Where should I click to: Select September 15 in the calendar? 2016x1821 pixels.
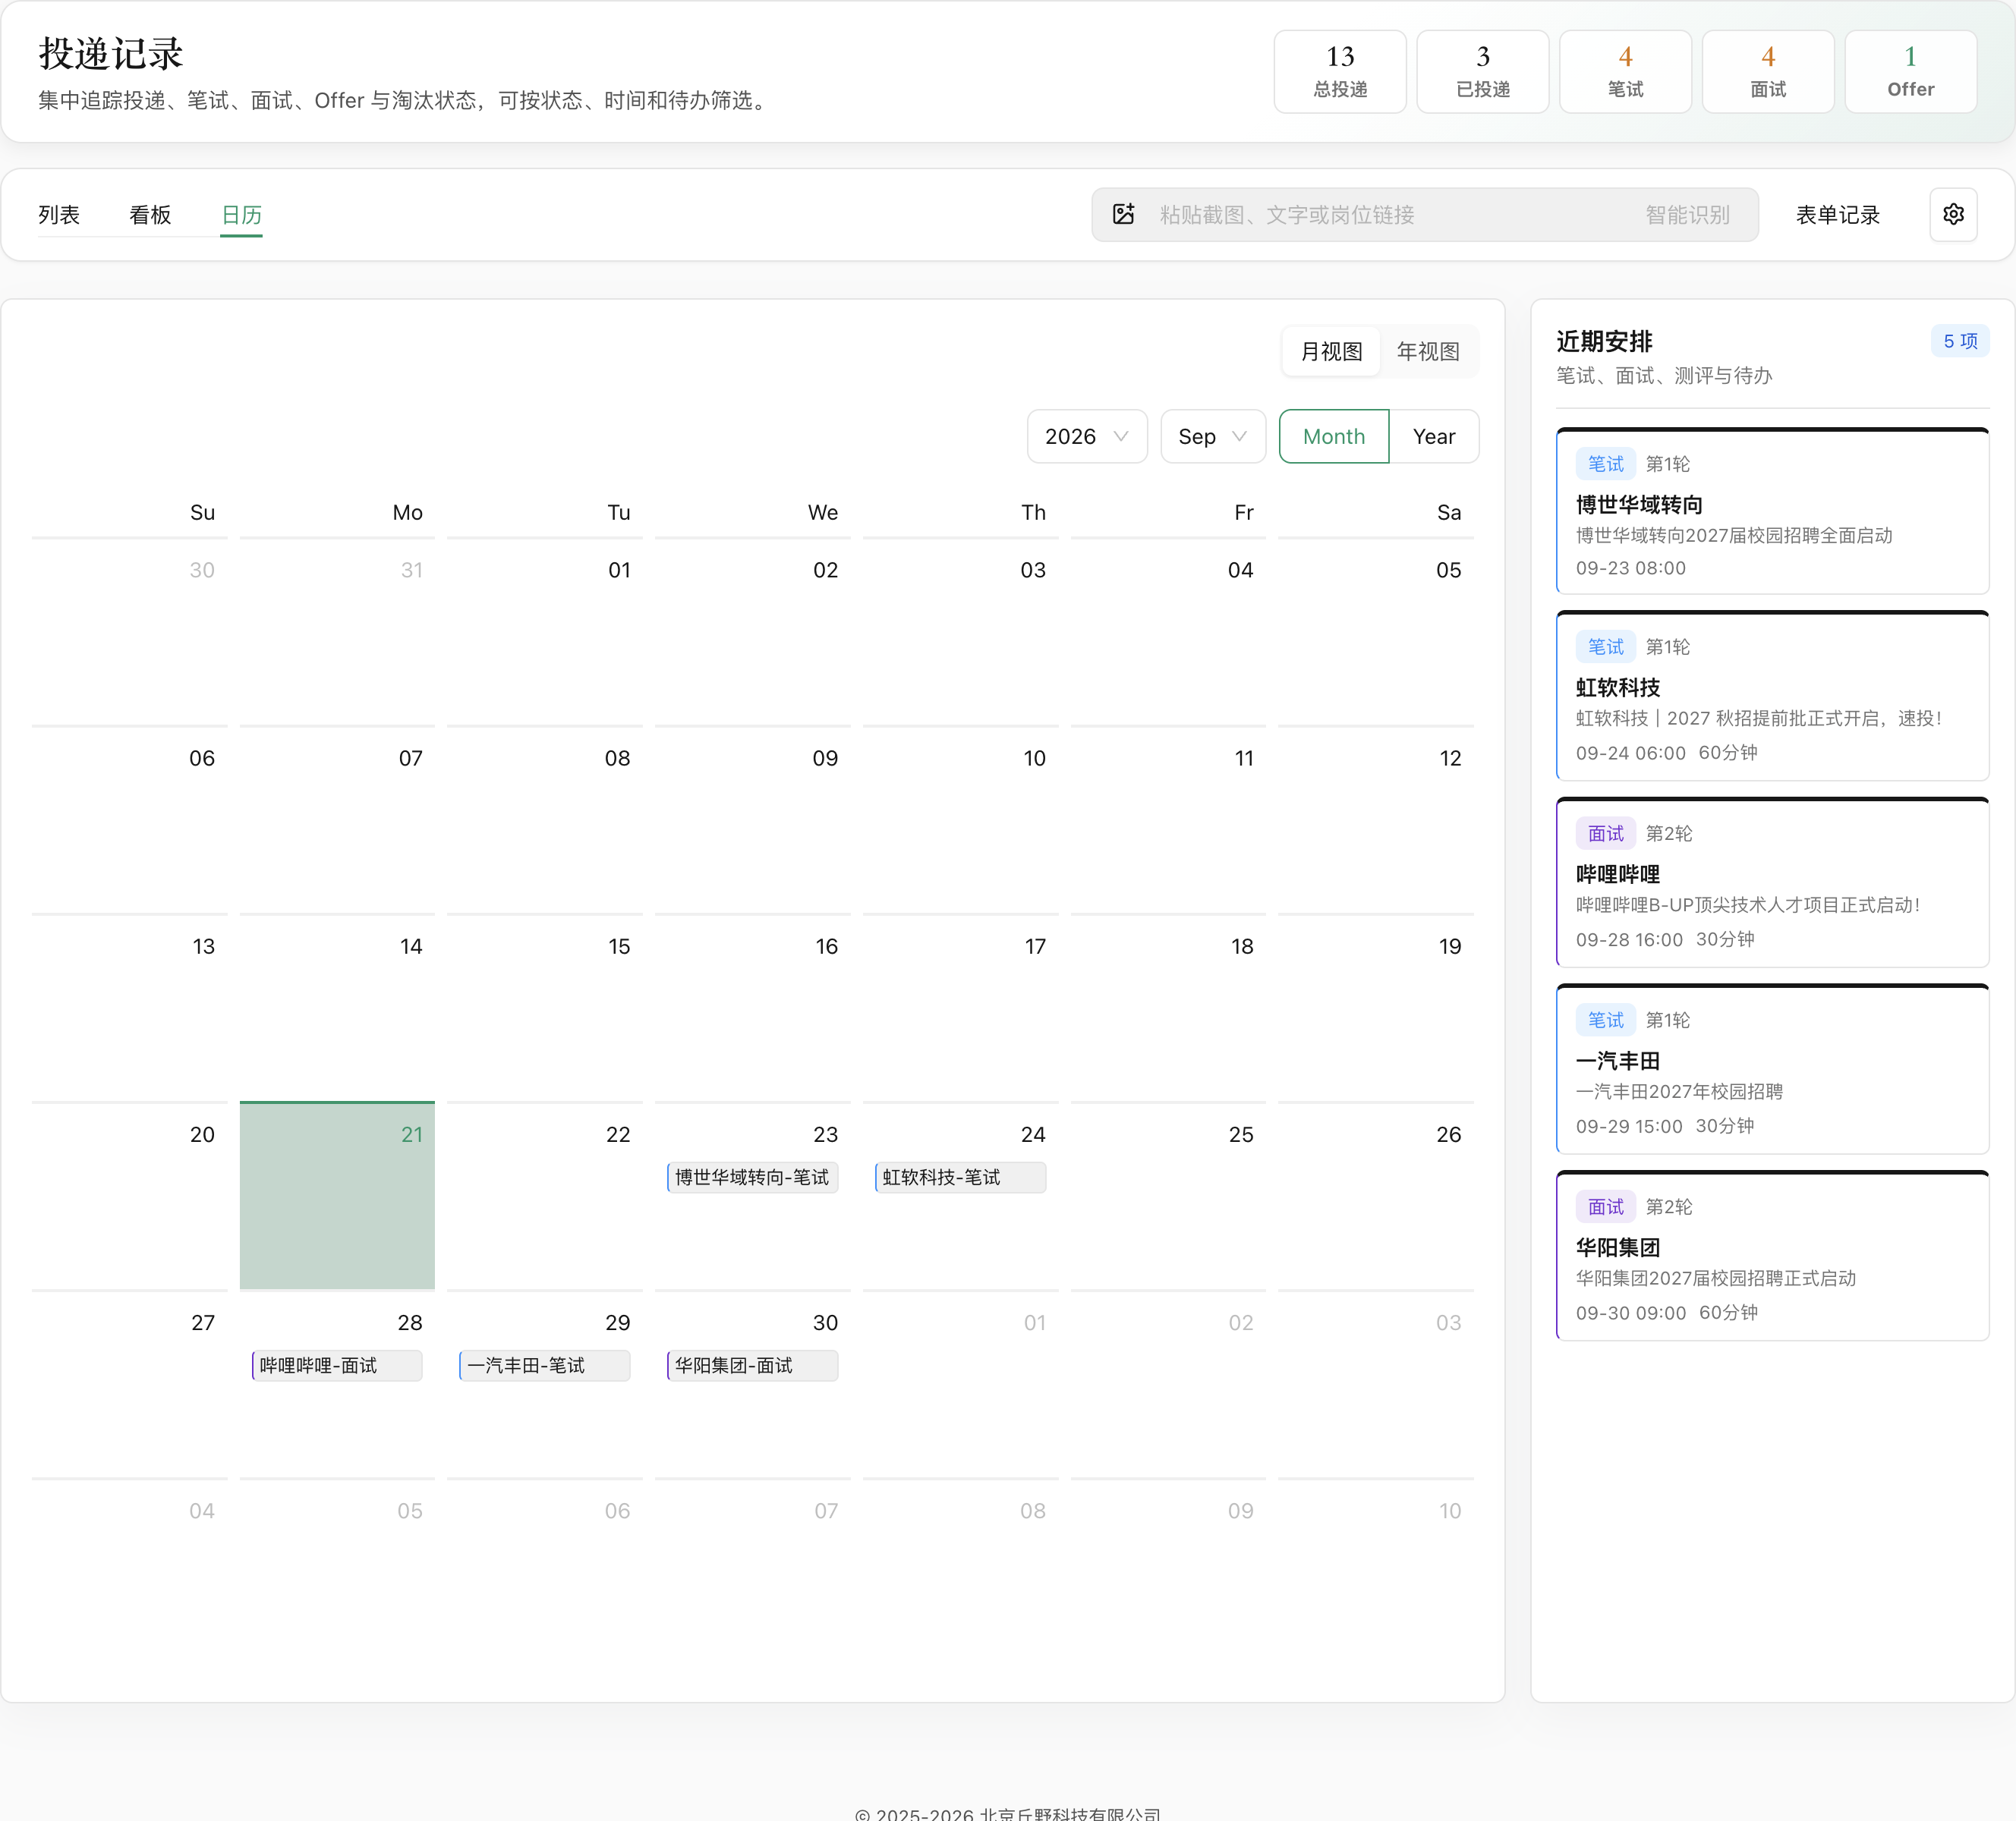click(x=544, y=1008)
